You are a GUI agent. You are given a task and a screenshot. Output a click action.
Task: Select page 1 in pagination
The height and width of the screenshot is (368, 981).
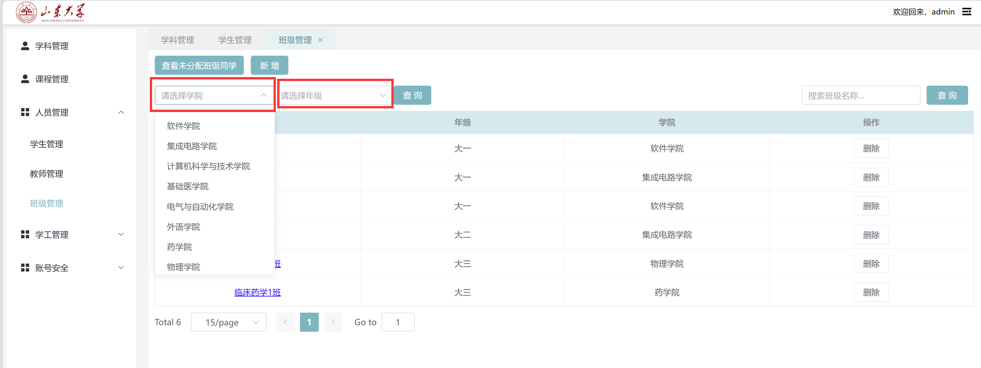[x=309, y=322]
